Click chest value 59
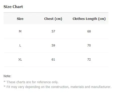 point(53,45)
